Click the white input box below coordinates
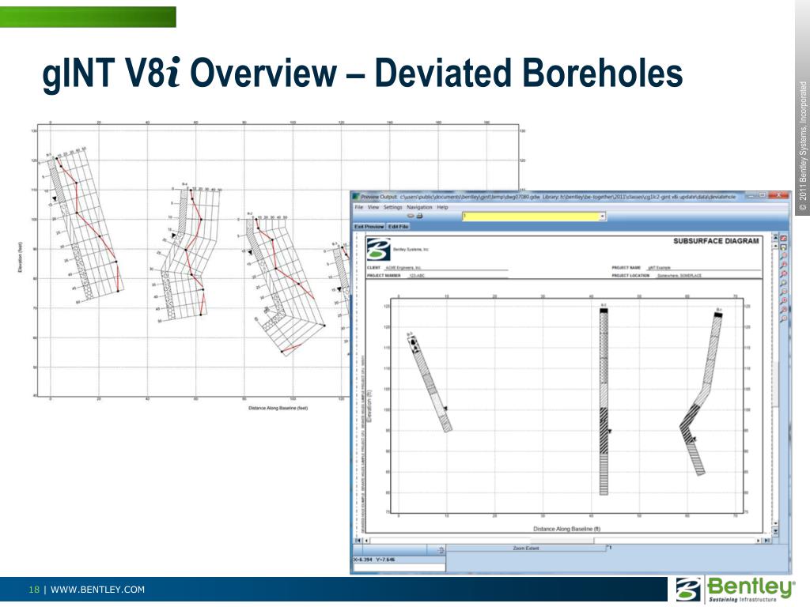Screen dimensions: 810x607 (x=399, y=567)
